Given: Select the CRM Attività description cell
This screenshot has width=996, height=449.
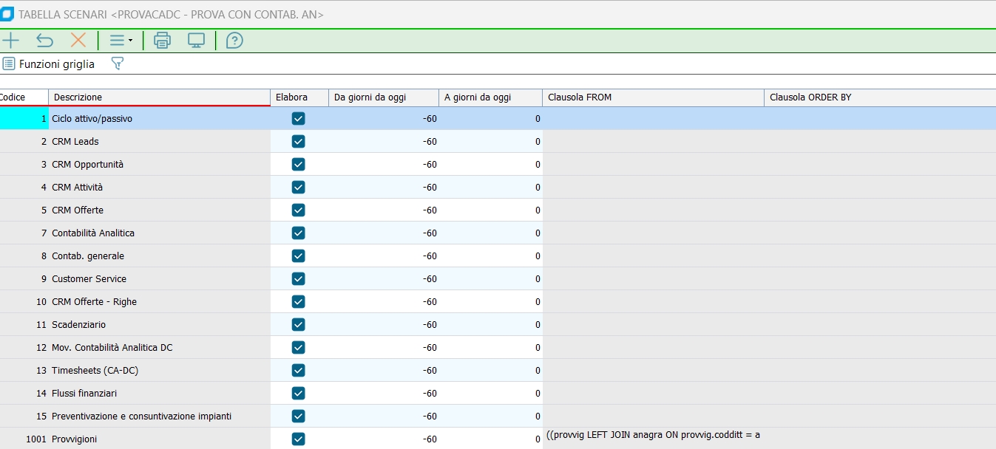Looking at the screenshot, I should click(160, 187).
